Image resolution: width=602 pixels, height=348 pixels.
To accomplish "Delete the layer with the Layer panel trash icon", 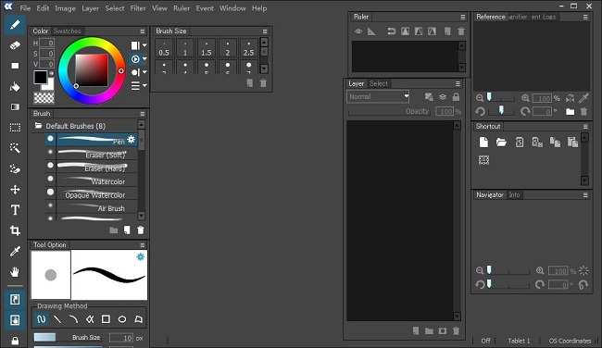I will coord(456,330).
